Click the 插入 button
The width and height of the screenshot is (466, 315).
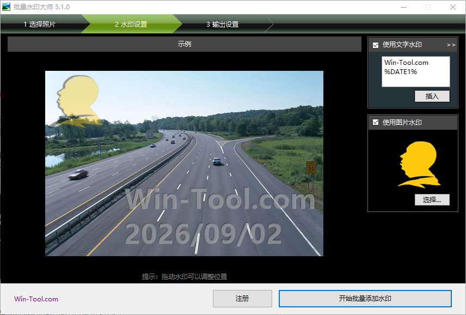click(432, 96)
